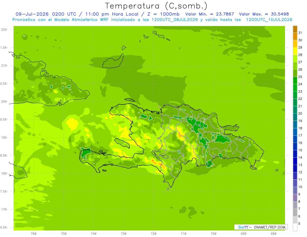Viewport: 307px width, 237px height.
Task: Click the white legend swatch below 5
Action: click(x=295, y=227)
